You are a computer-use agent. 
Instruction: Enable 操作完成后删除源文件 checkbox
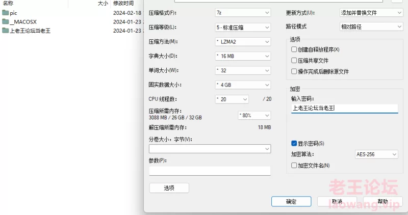tap(294, 71)
